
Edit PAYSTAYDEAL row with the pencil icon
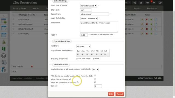coord(142,34)
